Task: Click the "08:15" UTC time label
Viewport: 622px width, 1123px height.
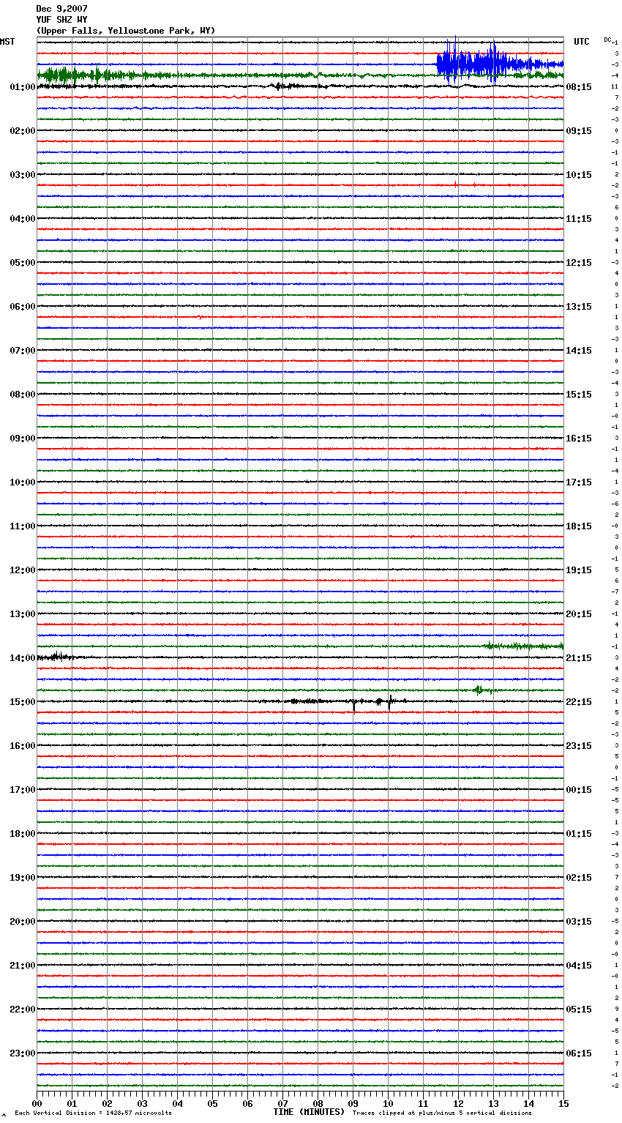Action: [579, 87]
